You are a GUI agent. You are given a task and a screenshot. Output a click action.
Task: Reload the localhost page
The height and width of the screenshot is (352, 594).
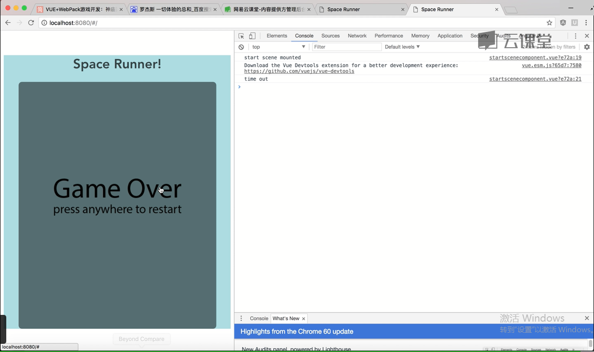(31, 23)
